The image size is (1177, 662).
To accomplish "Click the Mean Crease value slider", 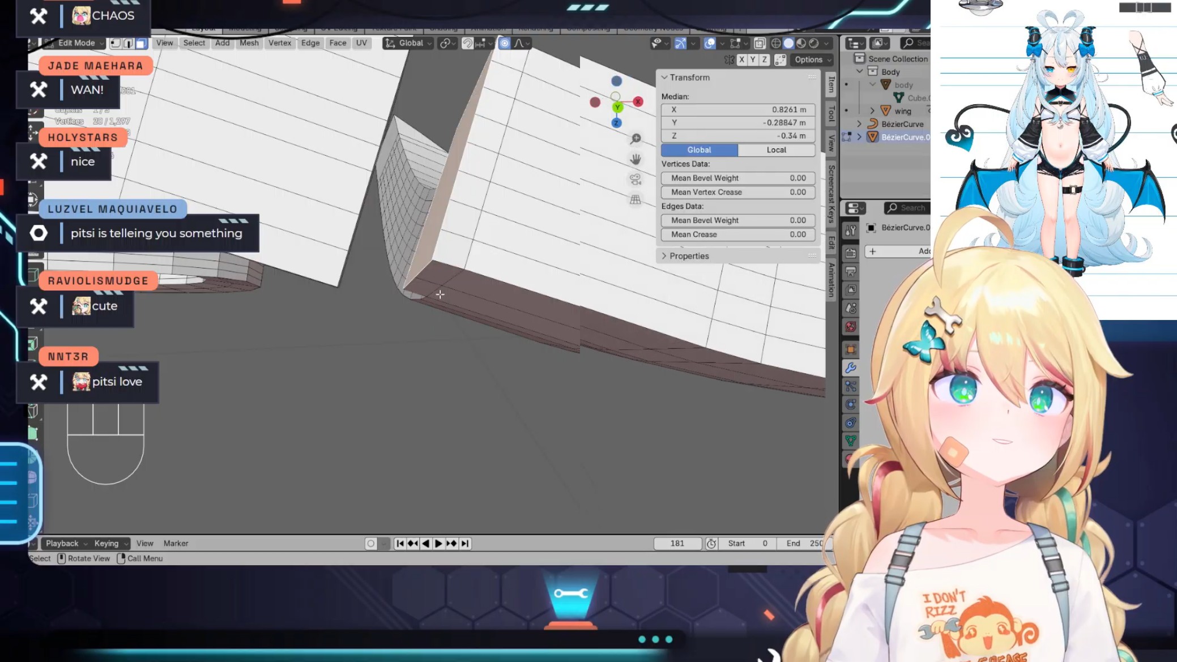I will click(738, 234).
